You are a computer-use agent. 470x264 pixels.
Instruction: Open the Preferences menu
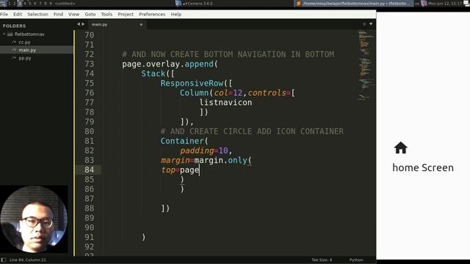(x=152, y=14)
